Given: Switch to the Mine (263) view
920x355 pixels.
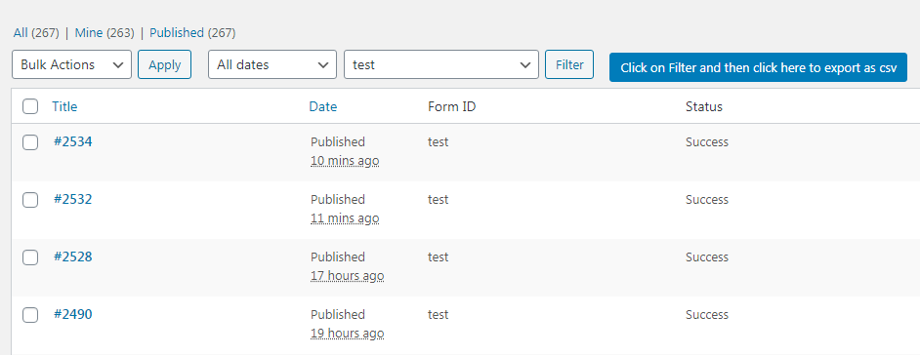Looking at the screenshot, I should point(105,33).
